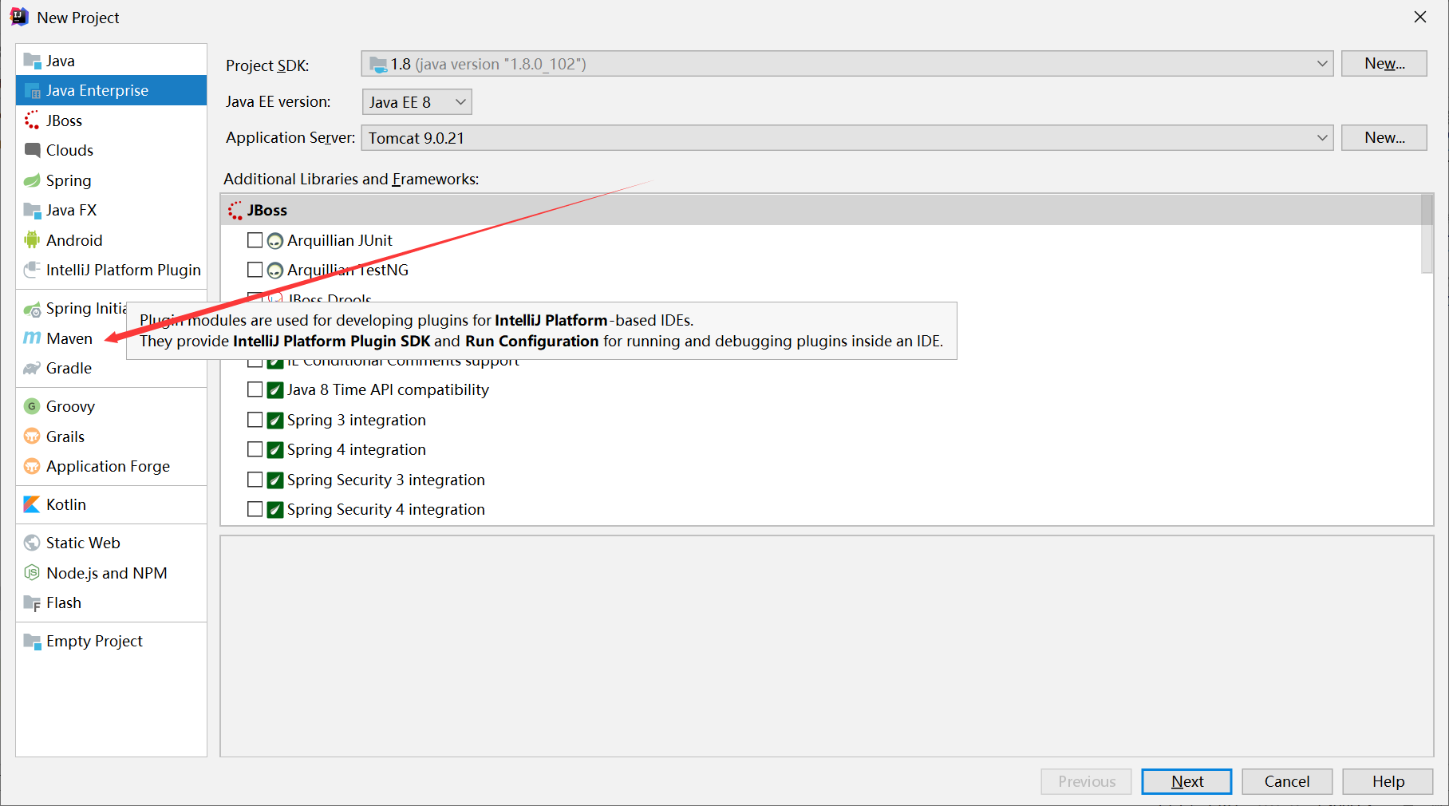Image resolution: width=1449 pixels, height=806 pixels.
Task: Select Maven in project type list
Action: click(69, 338)
